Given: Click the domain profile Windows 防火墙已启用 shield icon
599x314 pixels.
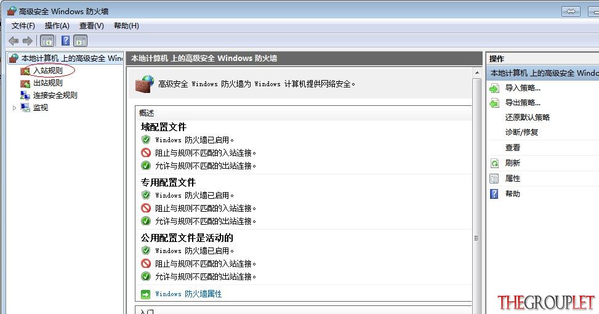Looking at the screenshot, I should [x=145, y=140].
